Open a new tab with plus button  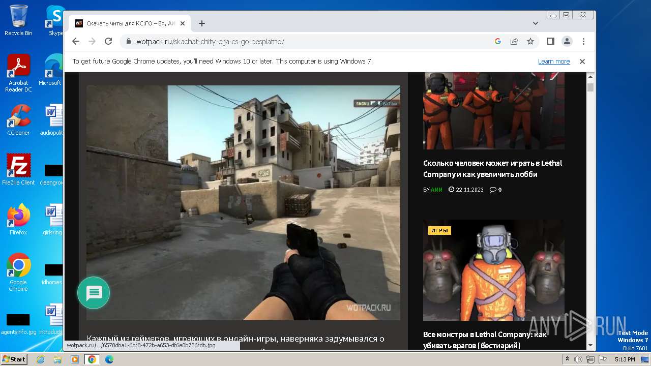[202, 23]
